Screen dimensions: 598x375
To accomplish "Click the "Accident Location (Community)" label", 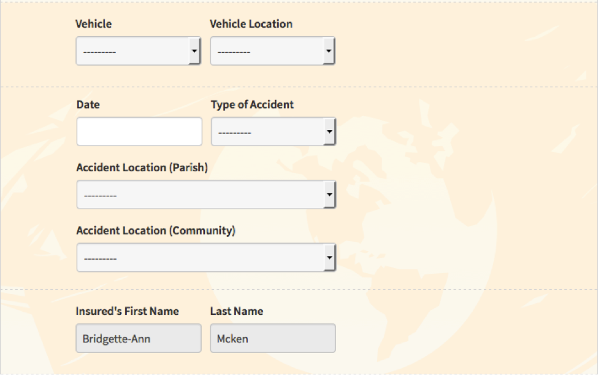I will tap(156, 231).
